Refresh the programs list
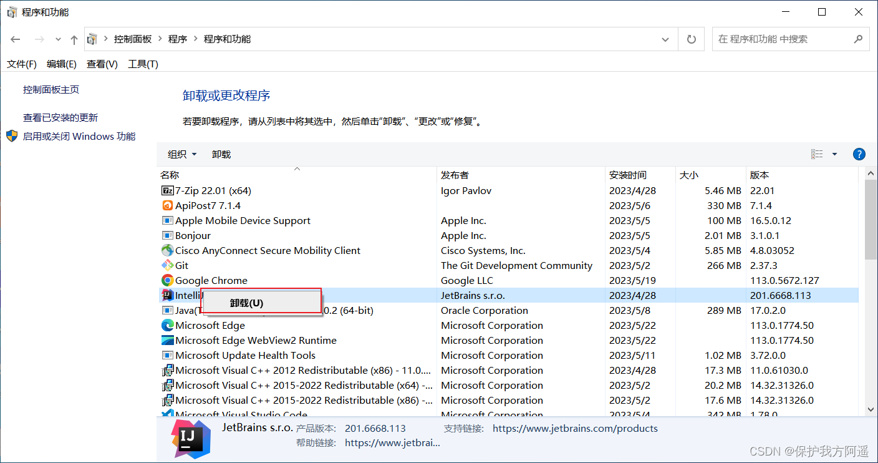The height and width of the screenshot is (463, 878). [691, 39]
